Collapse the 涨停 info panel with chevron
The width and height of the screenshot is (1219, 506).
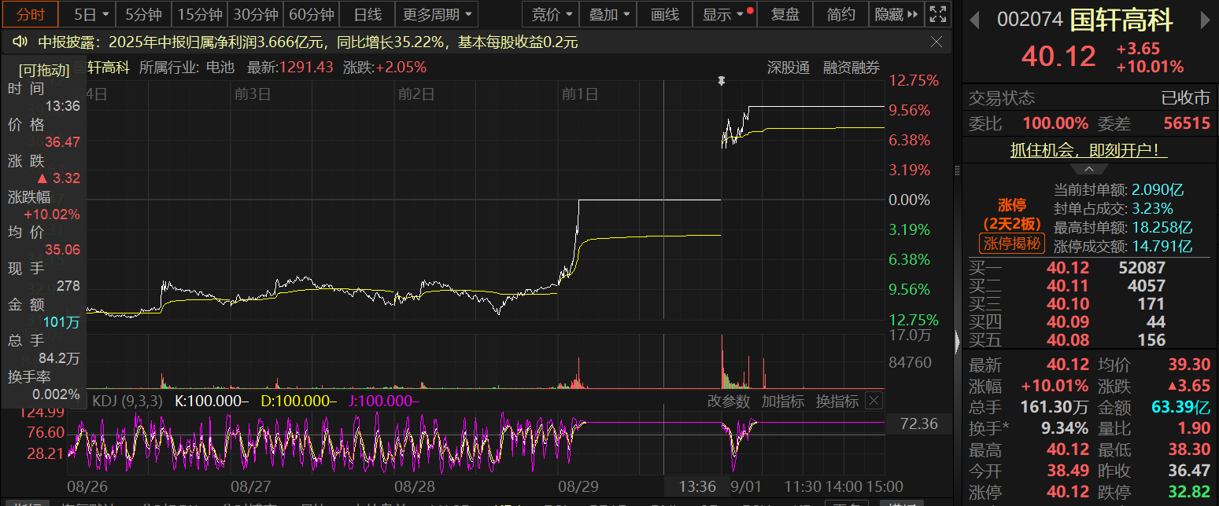[1089, 170]
